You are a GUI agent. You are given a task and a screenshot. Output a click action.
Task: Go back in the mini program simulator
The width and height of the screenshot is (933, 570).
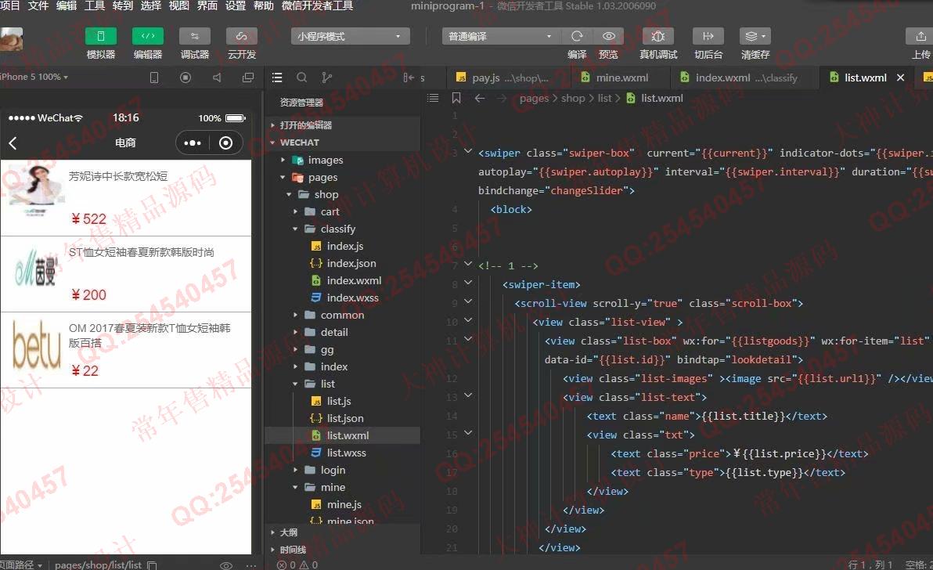pyautogui.click(x=13, y=142)
